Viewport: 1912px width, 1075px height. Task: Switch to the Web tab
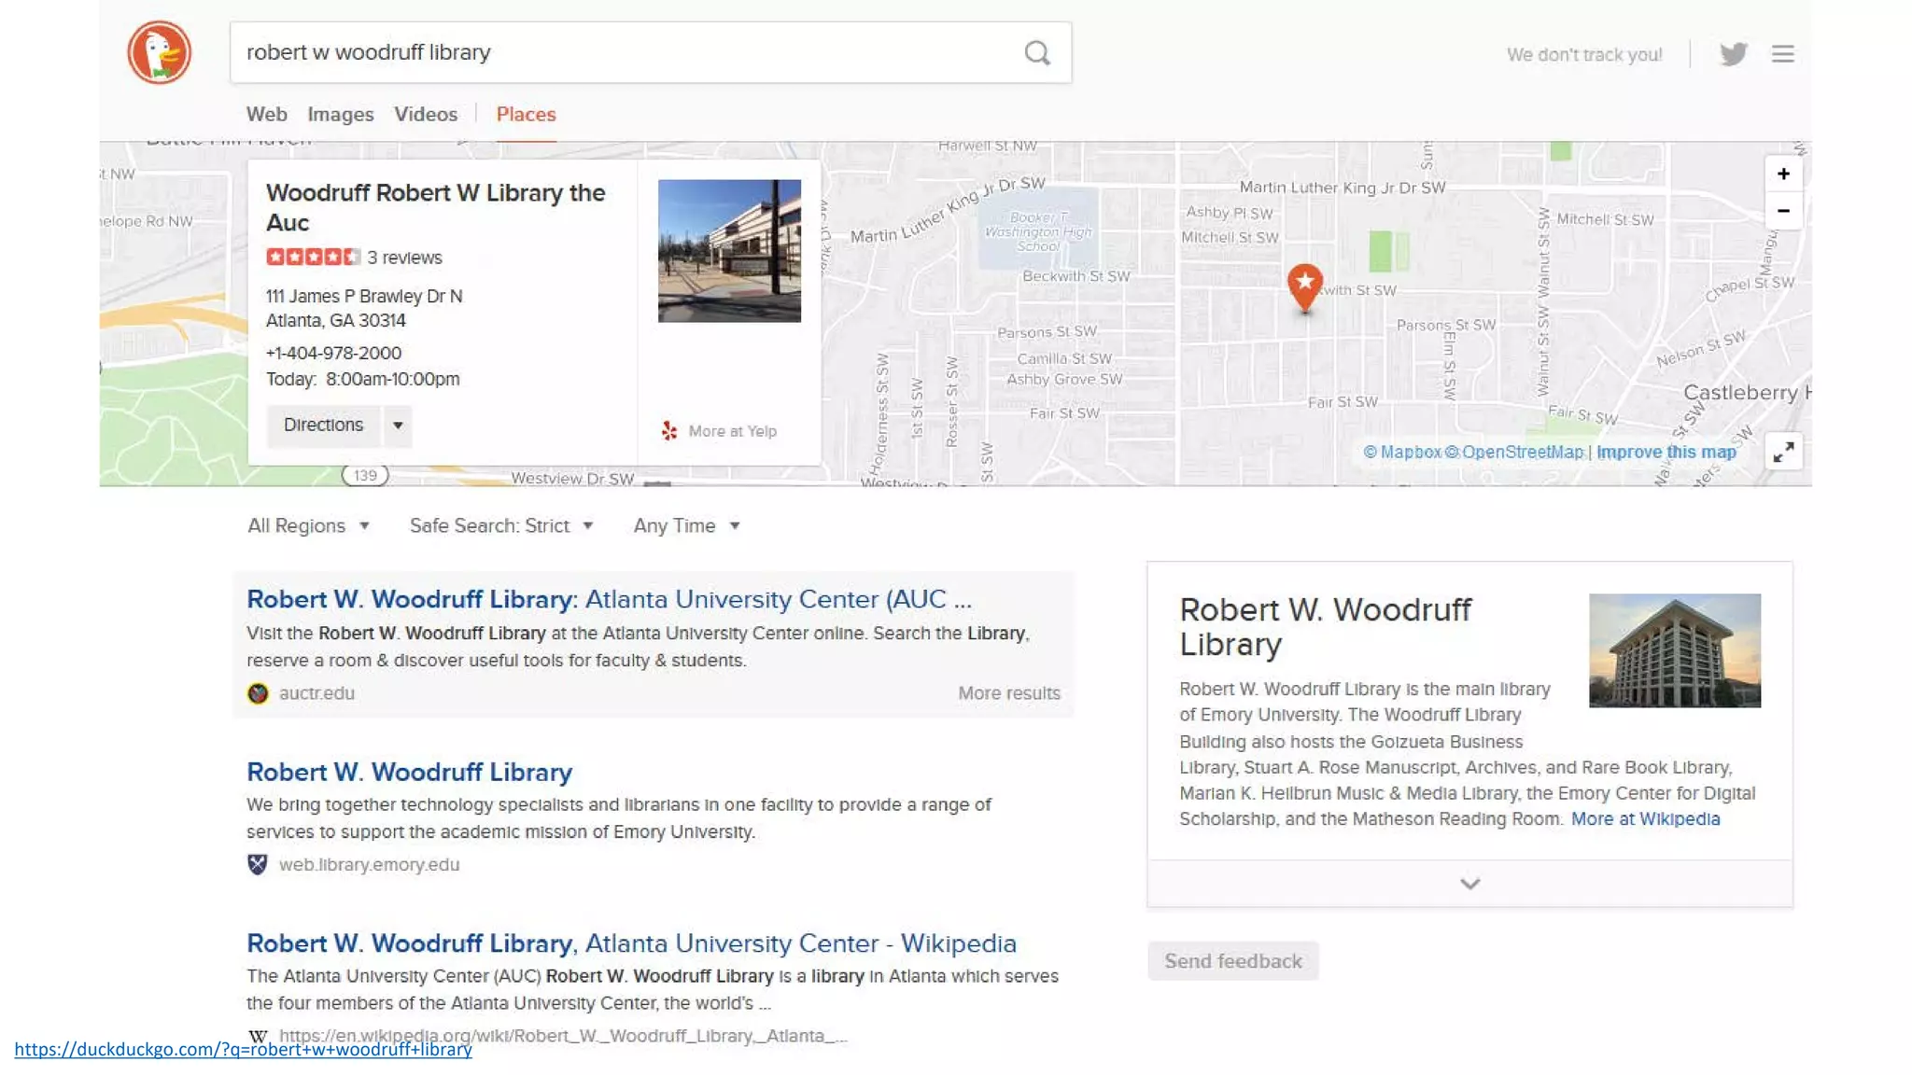(x=267, y=115)
